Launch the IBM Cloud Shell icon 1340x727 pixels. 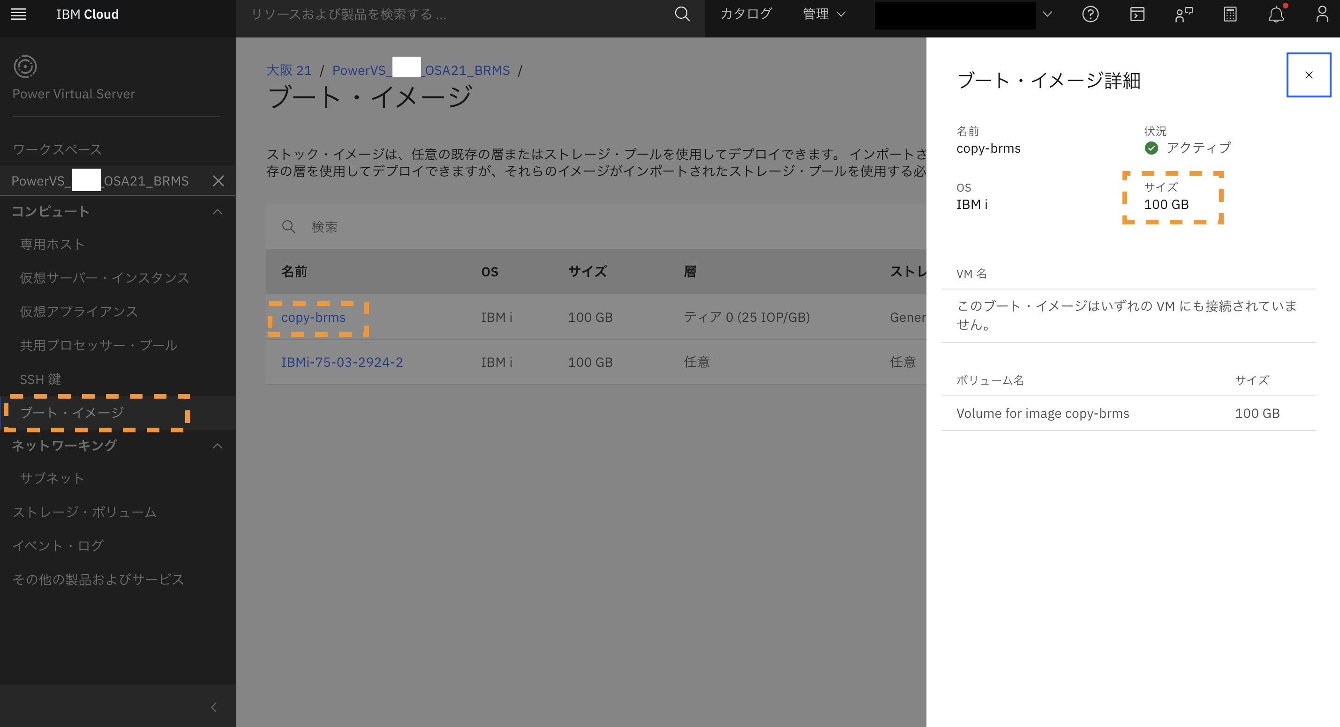[1137, 14]
